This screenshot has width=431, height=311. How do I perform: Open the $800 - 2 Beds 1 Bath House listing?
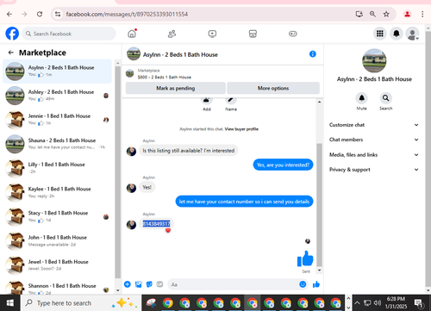(x=164, y=78)
